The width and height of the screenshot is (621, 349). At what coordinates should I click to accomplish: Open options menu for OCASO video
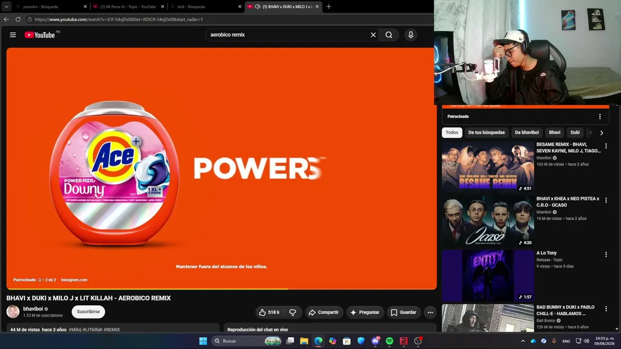[606, 200]
